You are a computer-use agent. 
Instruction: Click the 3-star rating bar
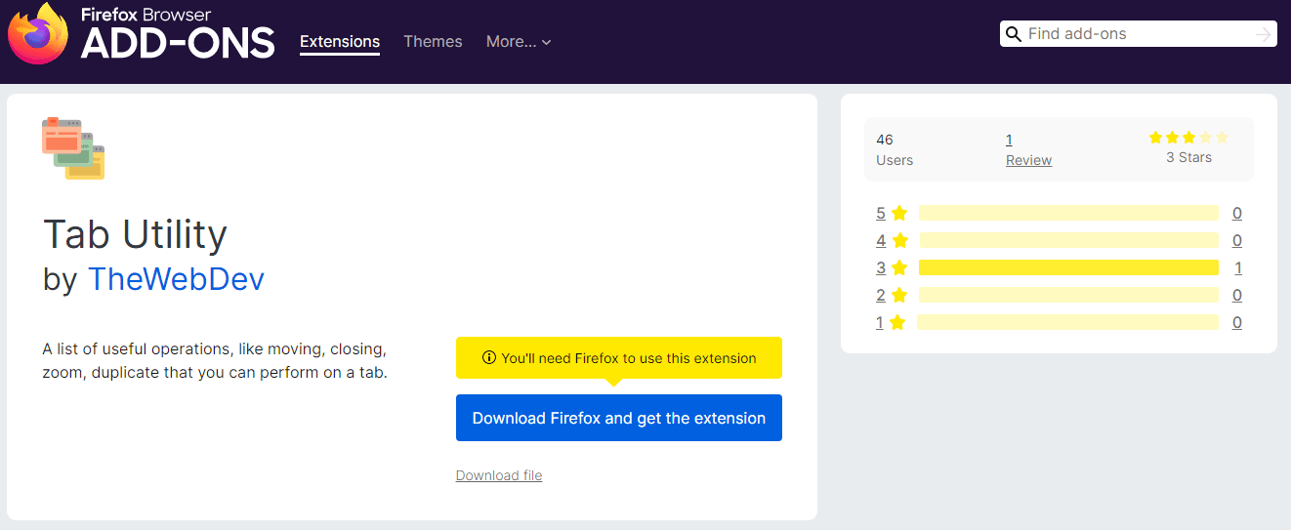1068,267
